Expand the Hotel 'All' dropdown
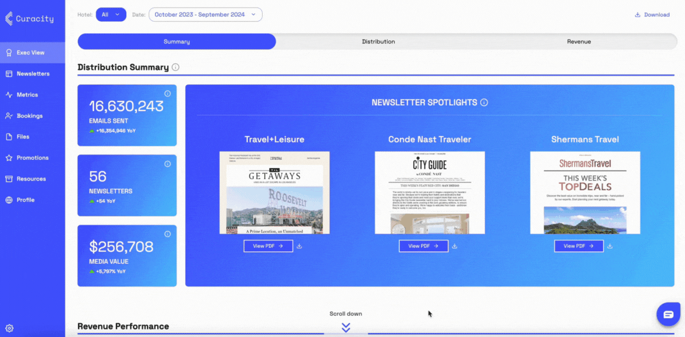The height and width of the screenshot is (337, 685). pyautogui.click(x=111, y=14)
